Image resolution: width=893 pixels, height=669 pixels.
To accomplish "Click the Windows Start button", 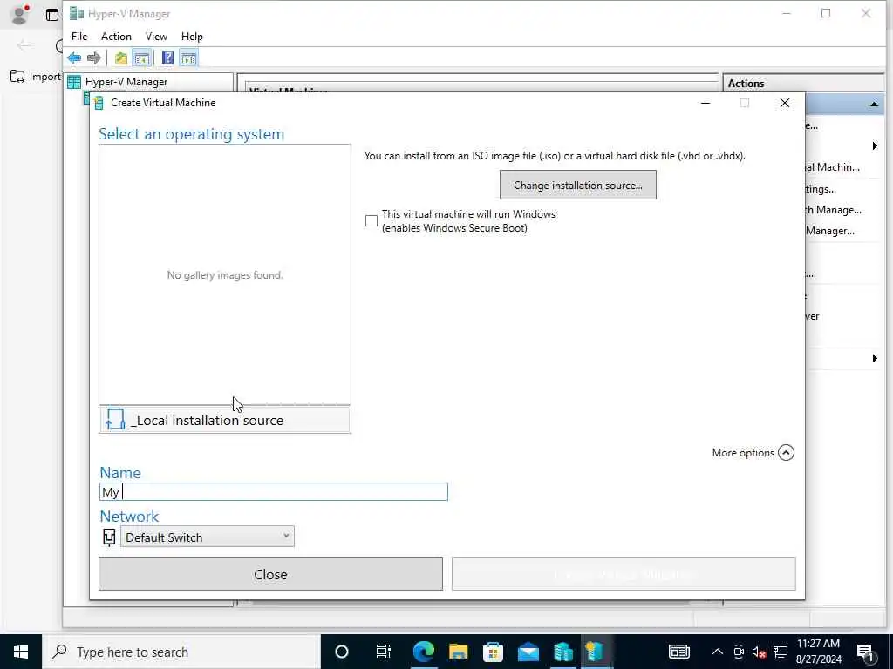I will point(21,652).
